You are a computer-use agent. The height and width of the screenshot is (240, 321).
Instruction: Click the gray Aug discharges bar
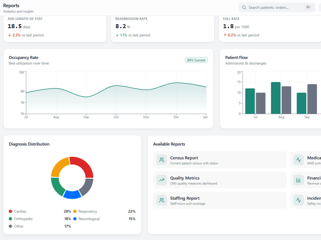pyautogui.click(x=286, y=100)
